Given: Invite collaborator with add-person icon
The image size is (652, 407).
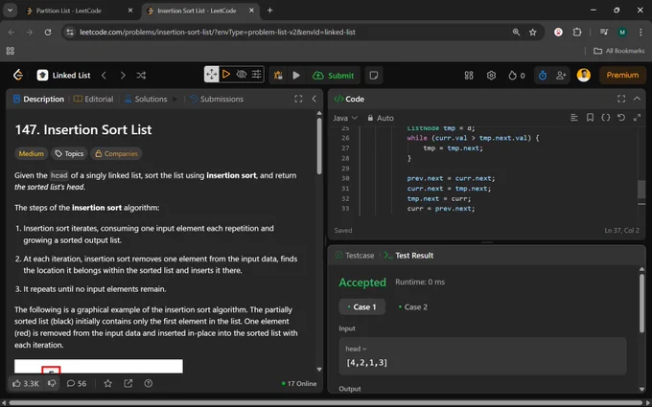Looking at the screenshot, I should pyautogui.click(x=561, y=75).
